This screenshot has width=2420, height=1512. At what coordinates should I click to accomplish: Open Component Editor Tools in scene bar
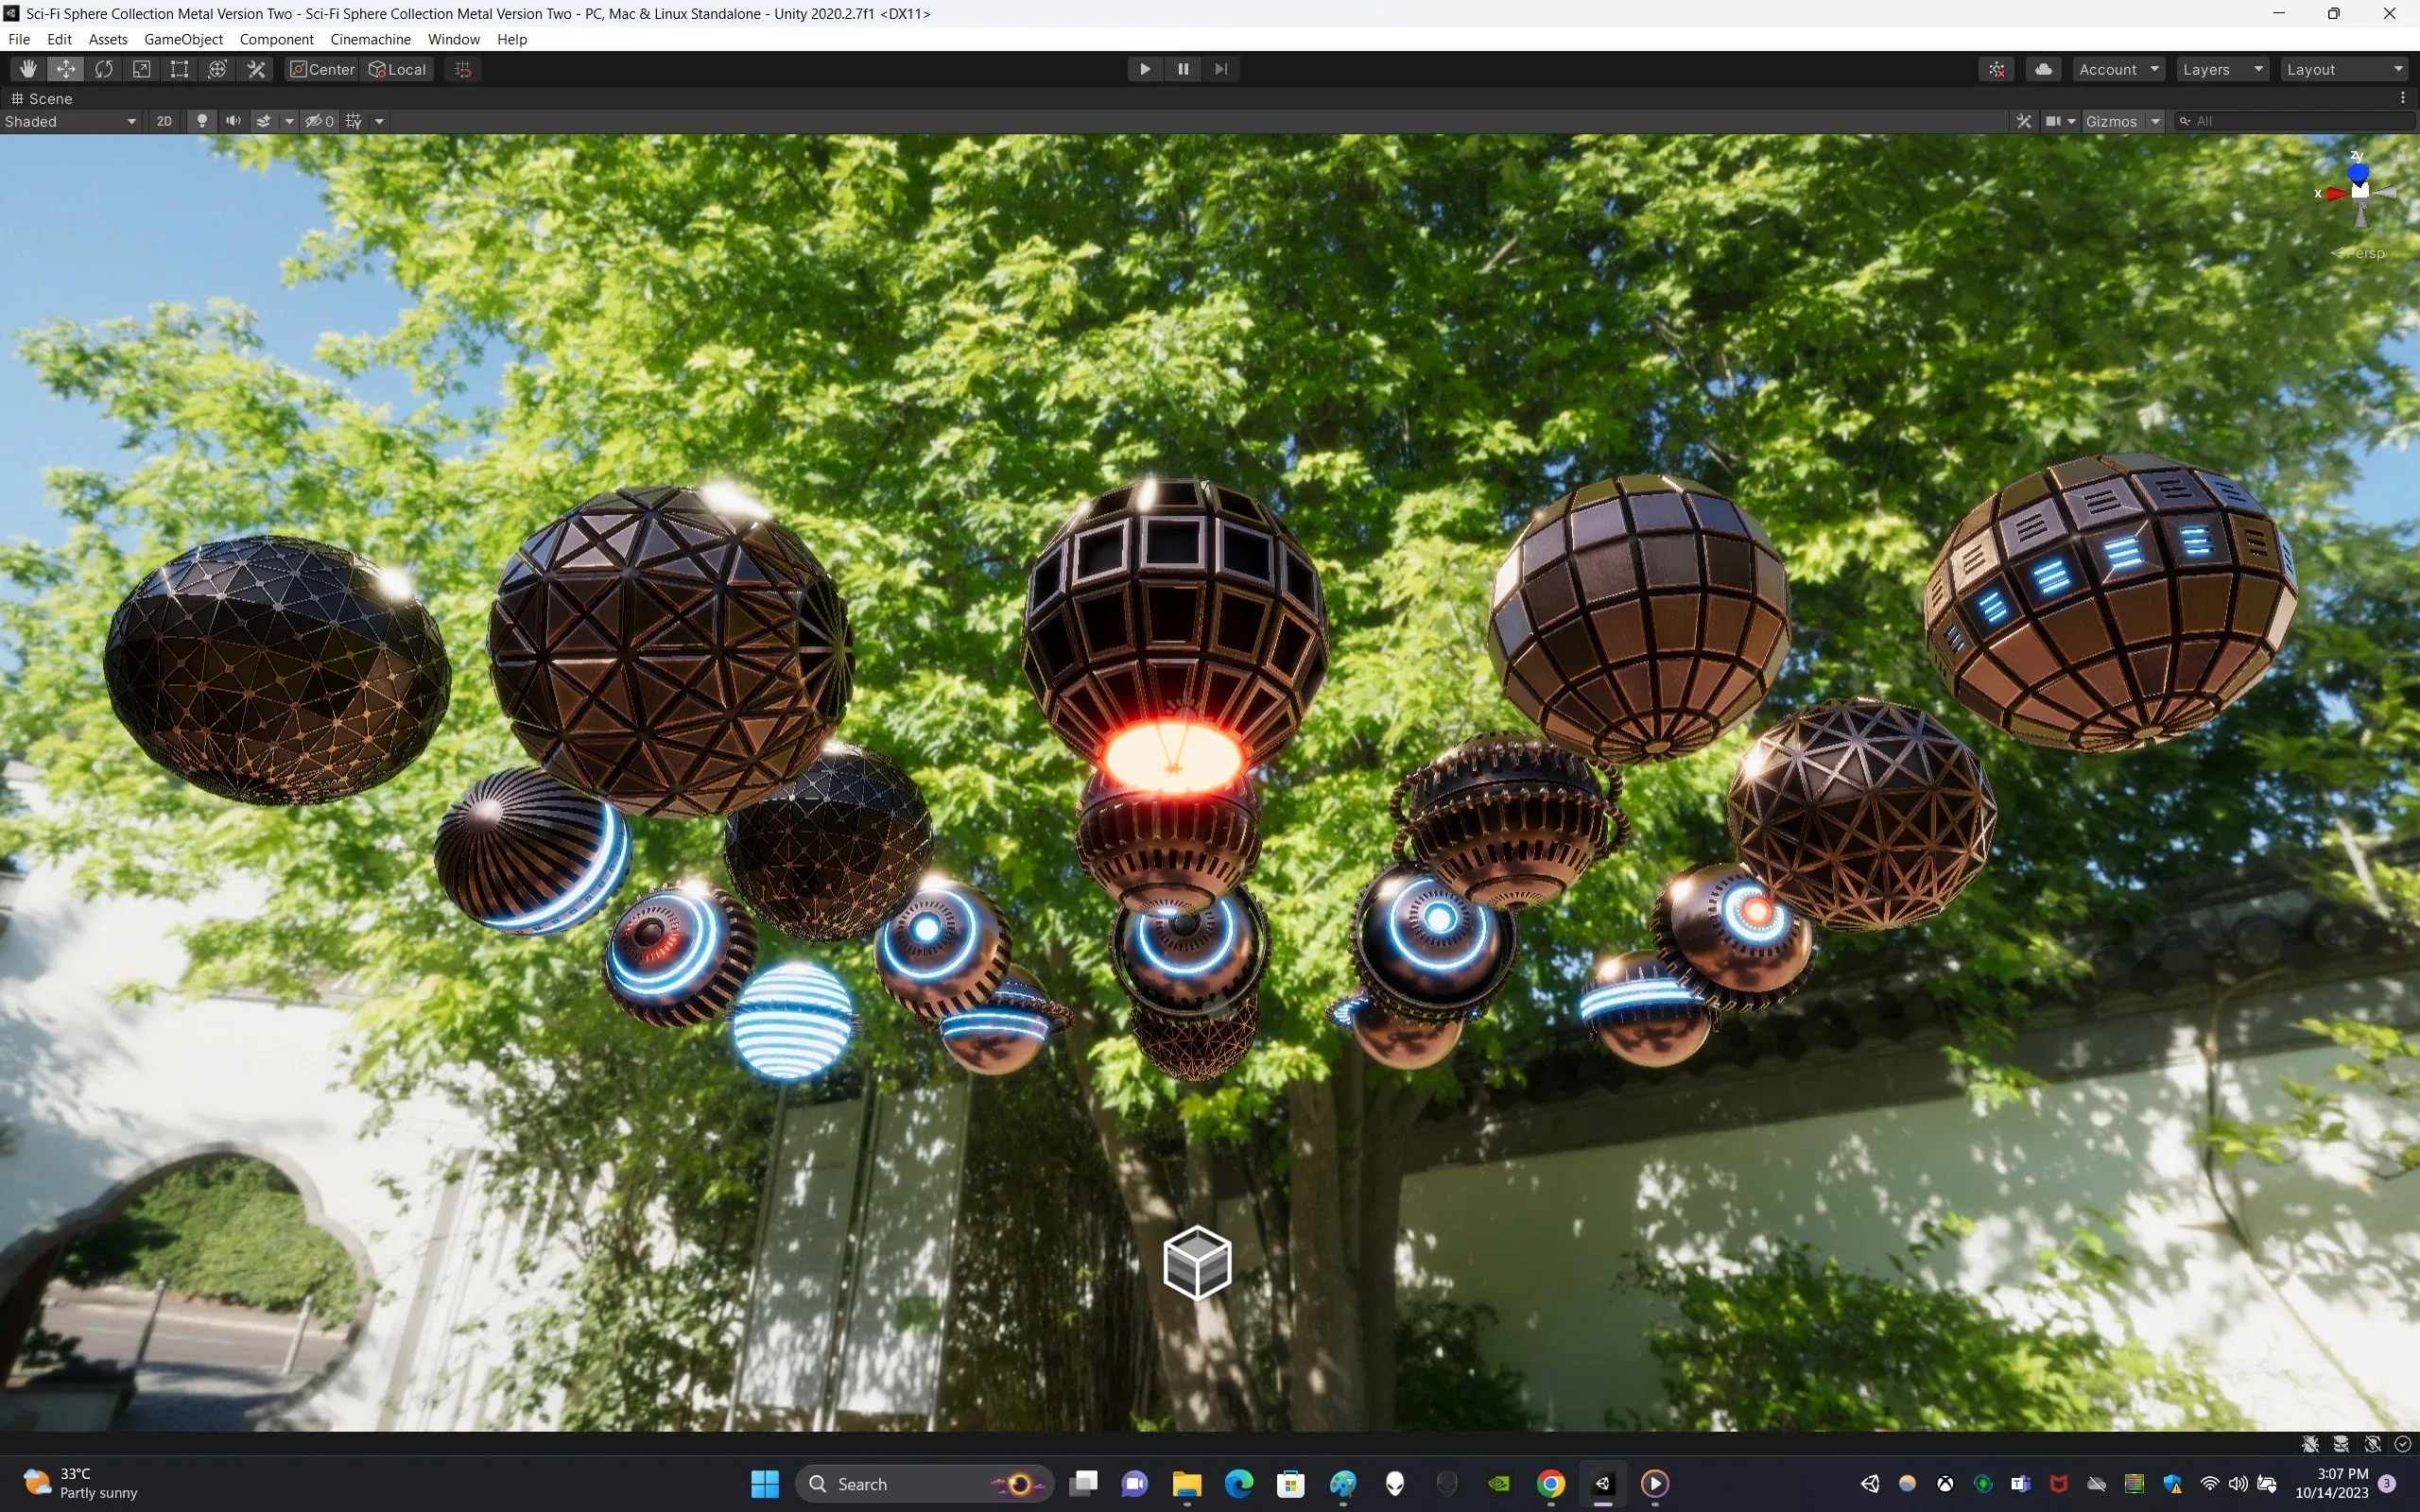coord(2024,121)
